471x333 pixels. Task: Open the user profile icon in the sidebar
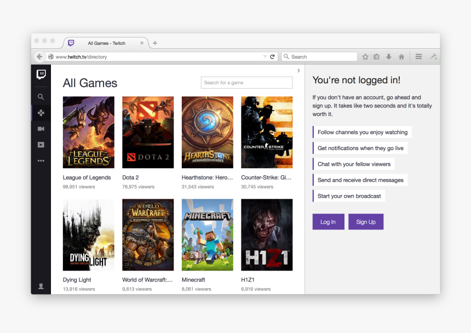click(41, 286)
